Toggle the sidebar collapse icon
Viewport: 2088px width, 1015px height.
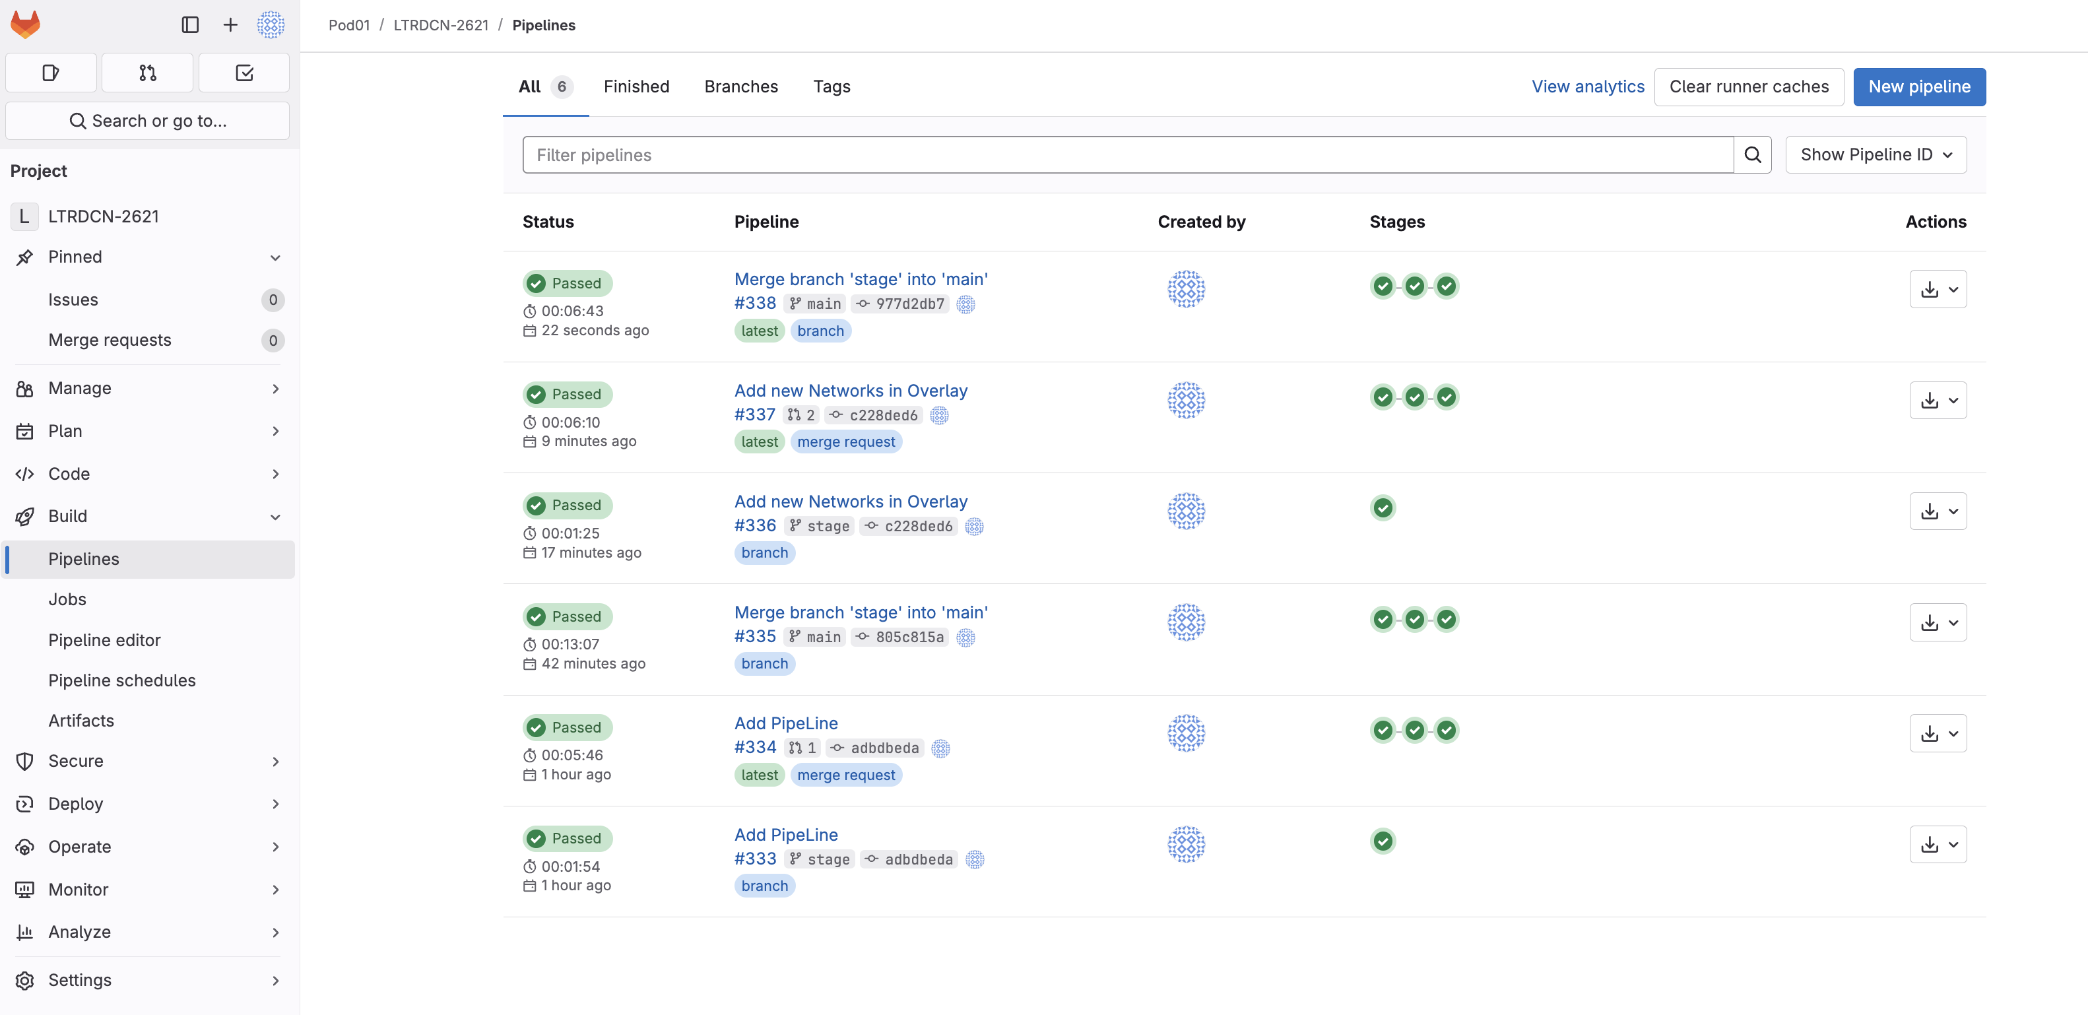(x=189, y=24)
